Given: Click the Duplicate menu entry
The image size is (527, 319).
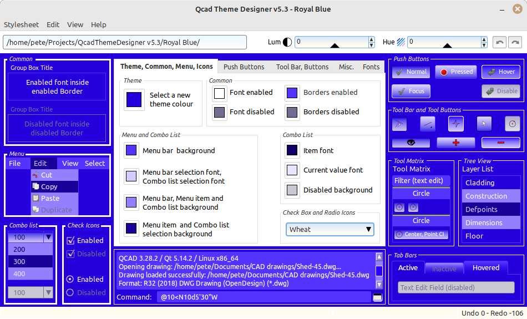Looking at the screenshot, I should [54, 210].
